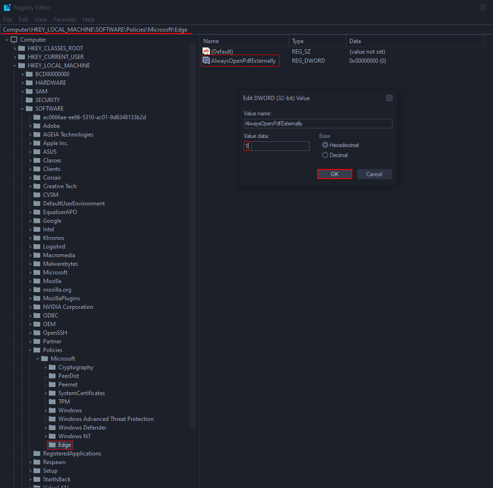The image size is (493, 488).
Task: Cancel the Edit DWORD dialog
Action: pyautogui.click(x=374, y=174)
